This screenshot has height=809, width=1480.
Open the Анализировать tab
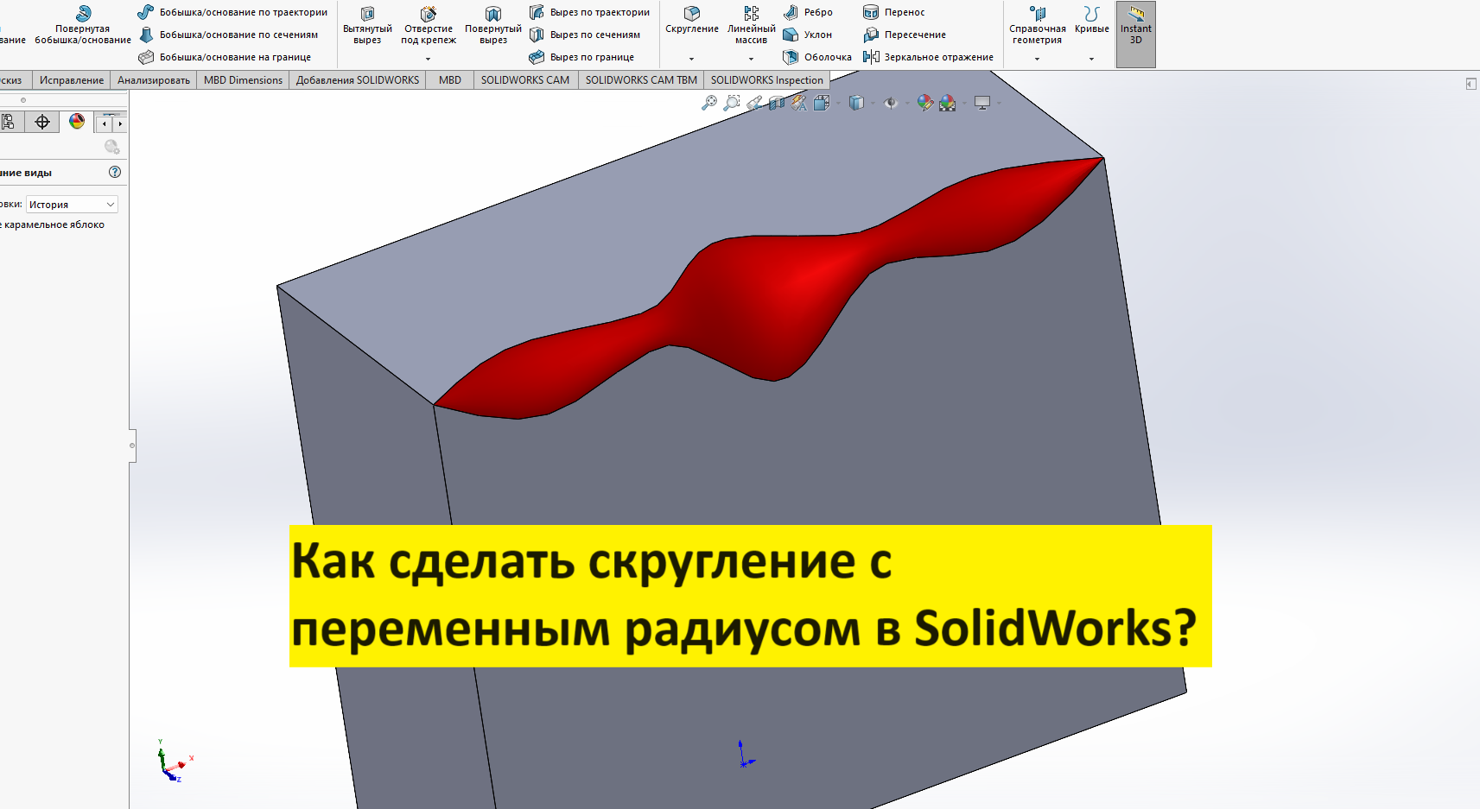click(x=154, y=80)
